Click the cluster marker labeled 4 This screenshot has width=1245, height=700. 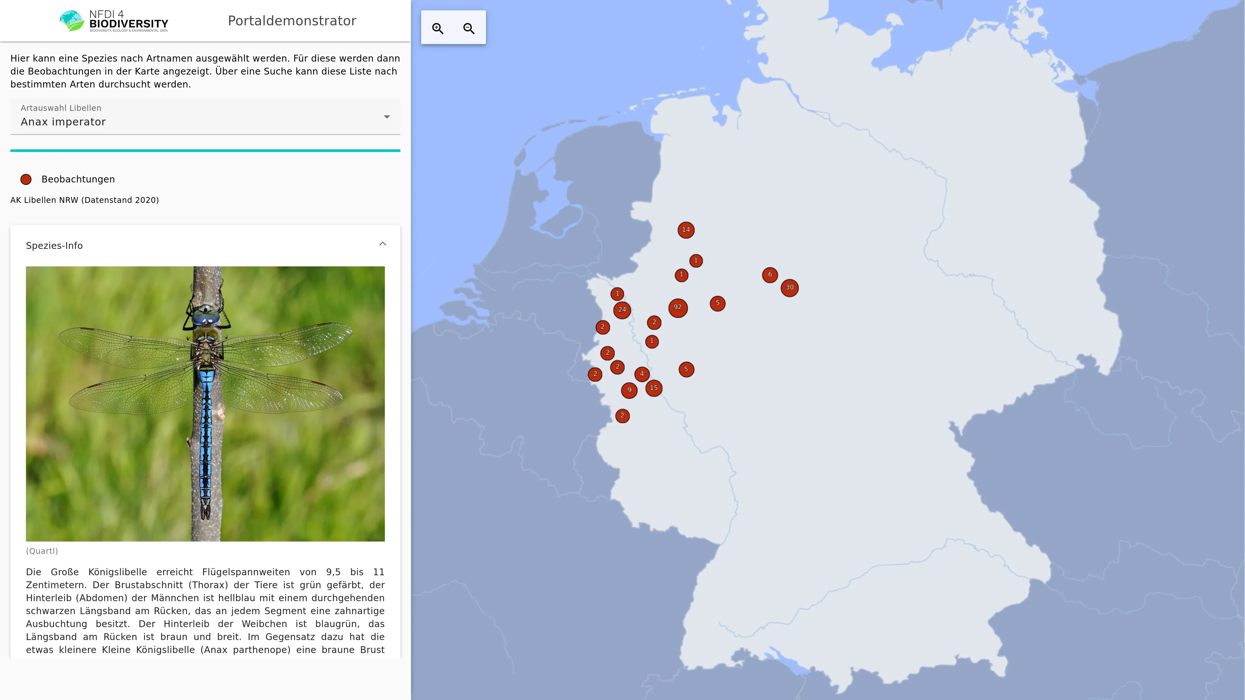(x=642, y=374)
